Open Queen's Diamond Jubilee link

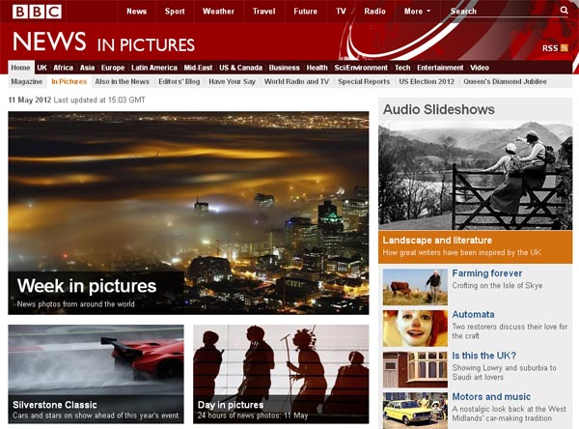tap(505, 81)
